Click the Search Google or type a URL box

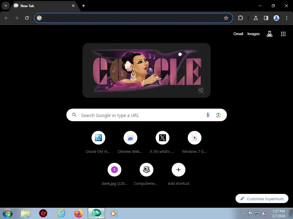coord(146,115)
